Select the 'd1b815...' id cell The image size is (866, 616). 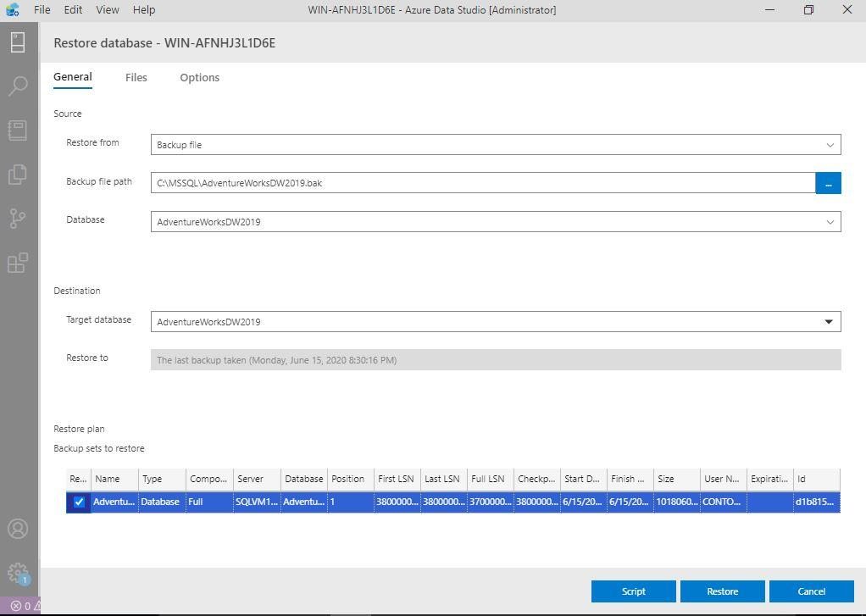816,502
